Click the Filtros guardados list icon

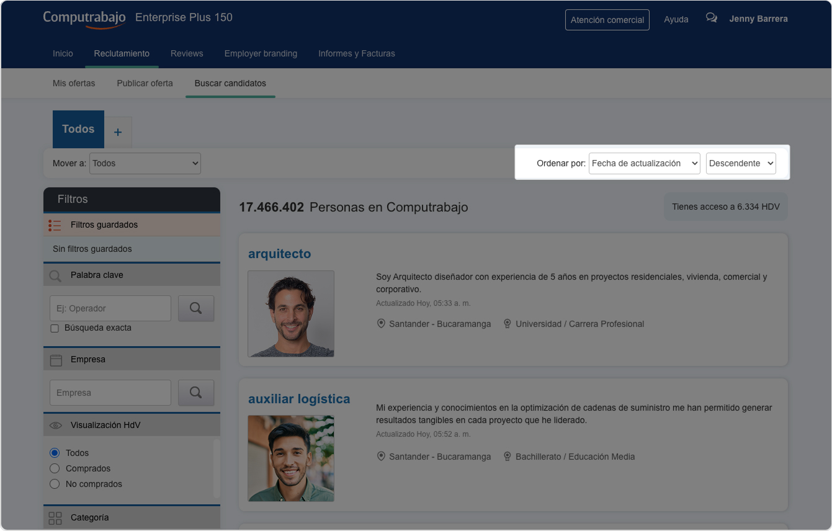point(55,225)
